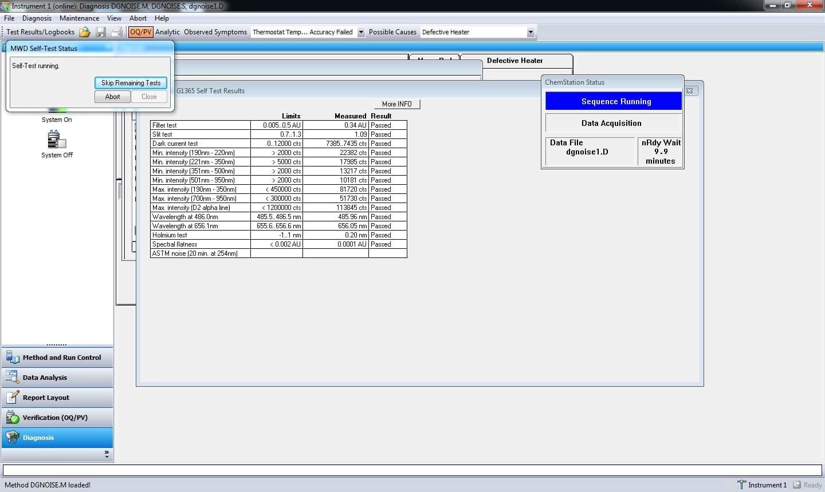The width and height of the screenshot is (825, 492).
Task: Toggle the Analytic toolbar option
Action: (167, 32)
